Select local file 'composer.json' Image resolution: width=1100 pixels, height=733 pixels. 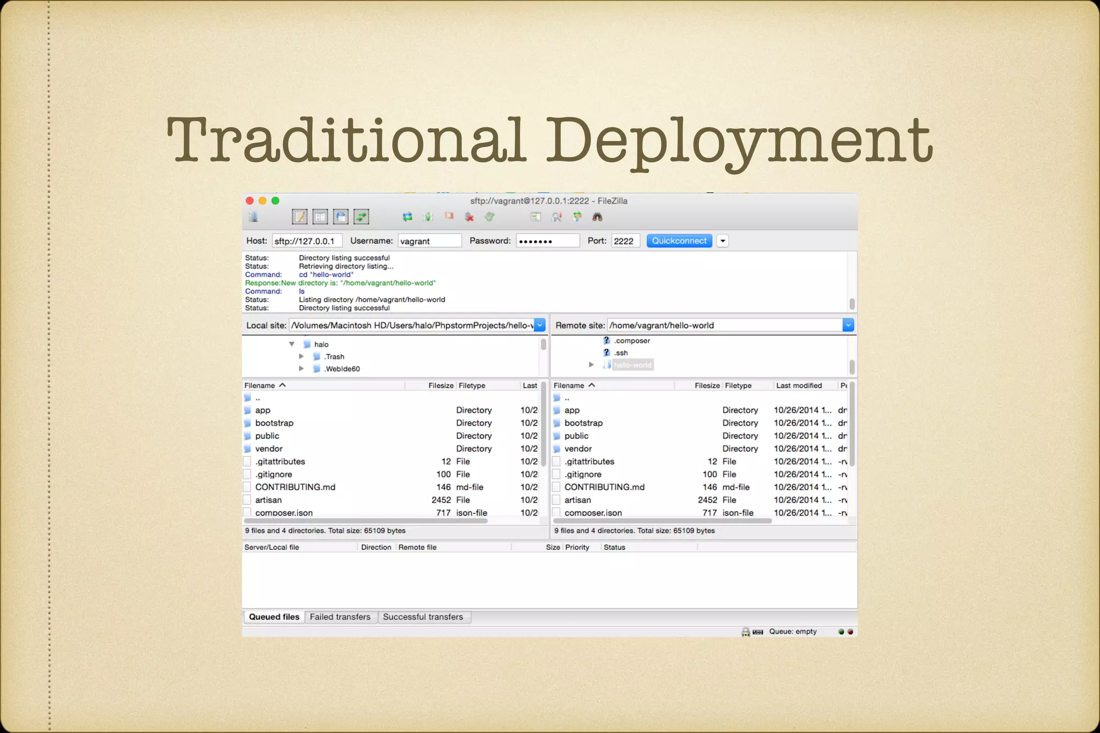pyautogui.click(x=390, y=512)
